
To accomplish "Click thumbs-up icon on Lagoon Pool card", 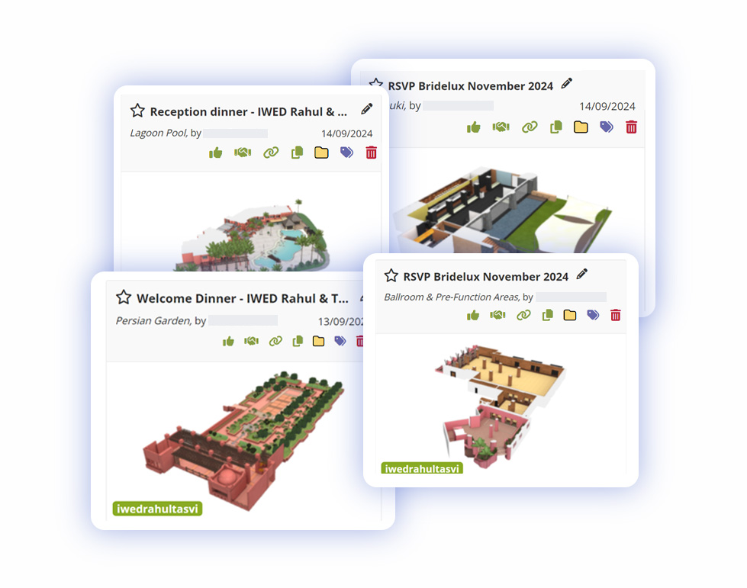I will pos(215,153).
